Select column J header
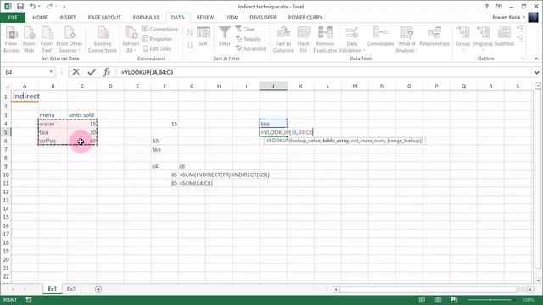543x305 pixels. [273, 86]
